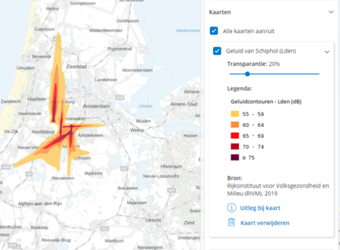The height and width of the screenshot is (250, 340).
Task: Click Hoofddorp label on the map
Action: [x=43, y=132]
